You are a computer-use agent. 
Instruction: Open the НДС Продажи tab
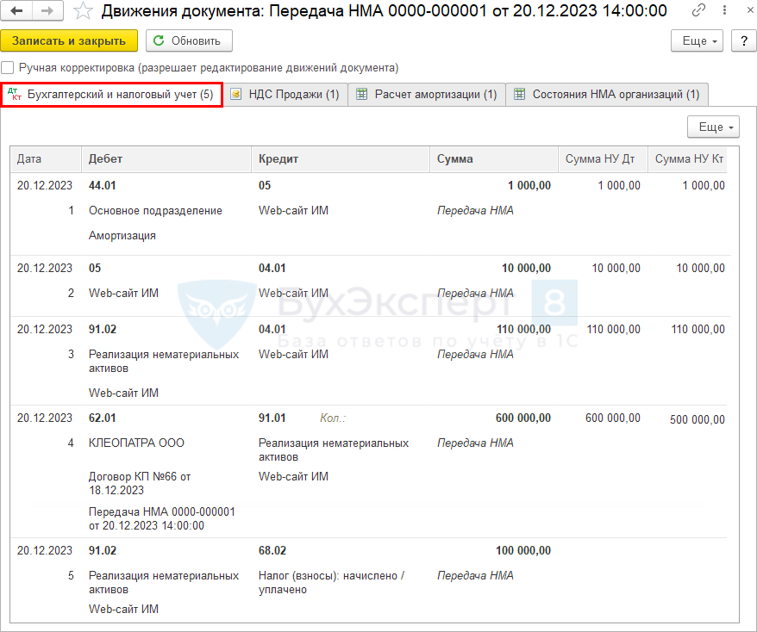[x=285, y=95]
